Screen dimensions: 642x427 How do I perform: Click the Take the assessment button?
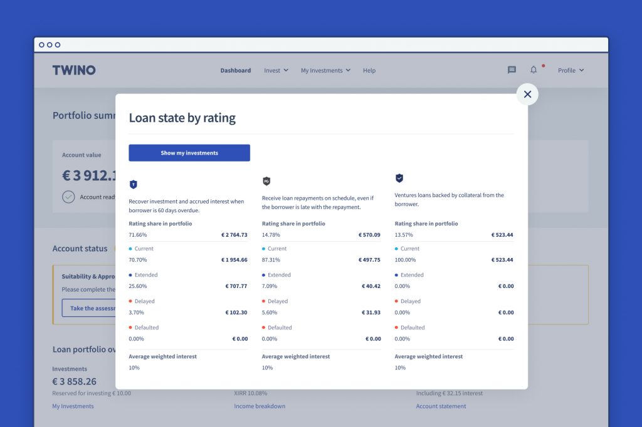click(x=88, y=308)
